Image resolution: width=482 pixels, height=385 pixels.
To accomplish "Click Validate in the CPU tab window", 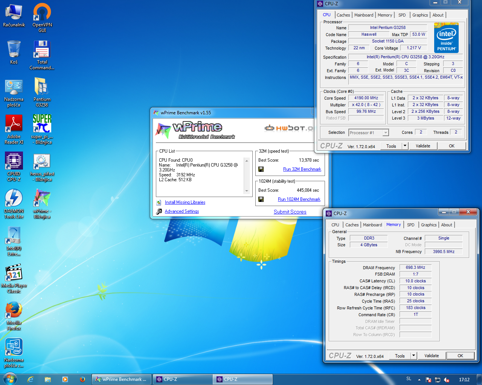I will pyautogui.click(x=423, y=146).
